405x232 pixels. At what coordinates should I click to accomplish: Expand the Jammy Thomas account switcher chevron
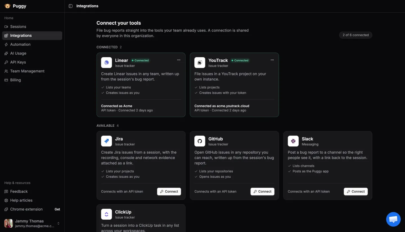click(58, 223)
